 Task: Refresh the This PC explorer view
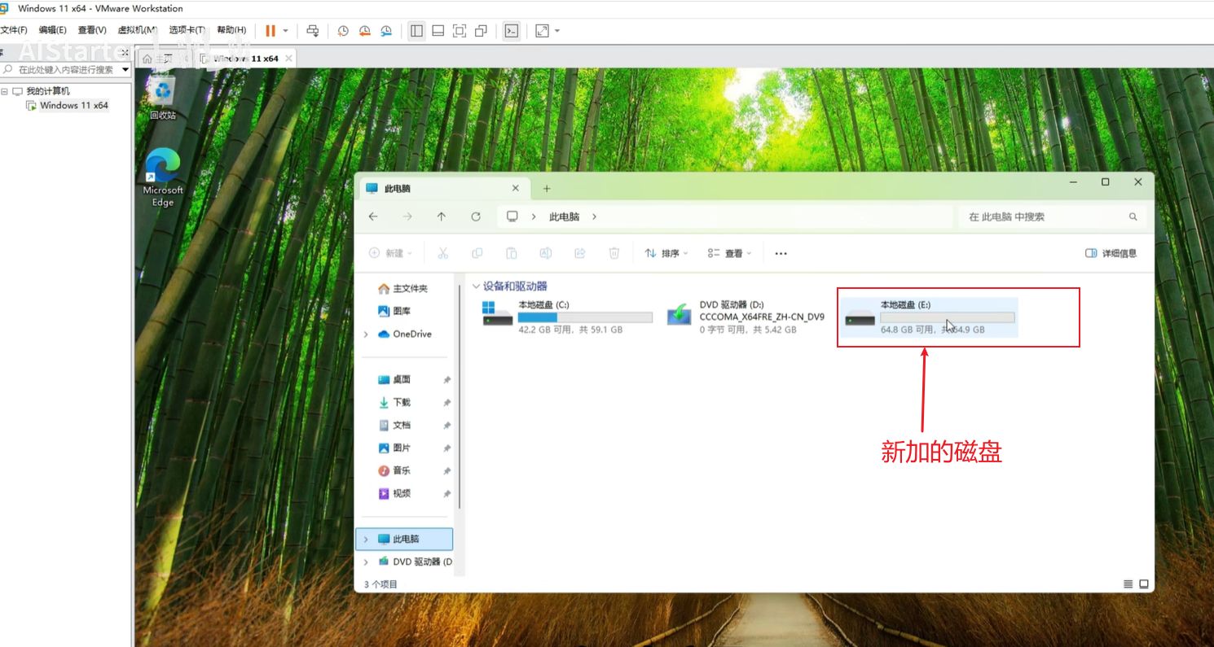pos(476,216)
